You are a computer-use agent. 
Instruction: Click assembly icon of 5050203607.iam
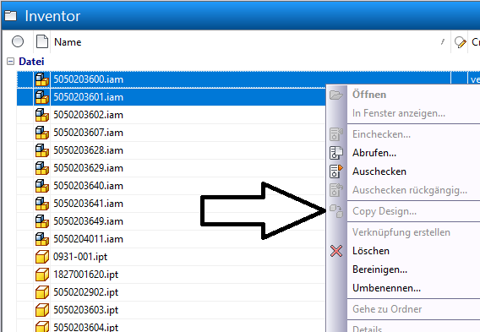(x=42, y=133)
